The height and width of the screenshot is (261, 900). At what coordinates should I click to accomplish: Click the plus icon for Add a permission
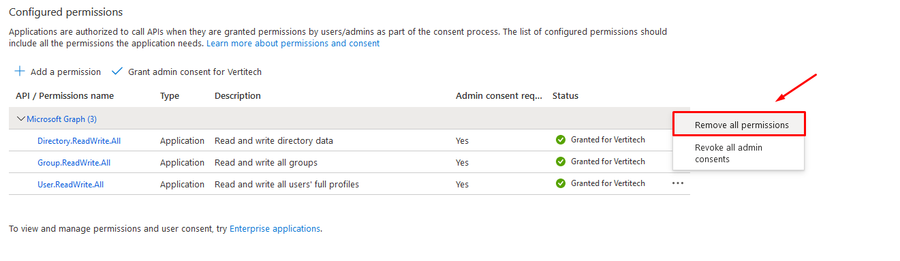pos(20,72)
